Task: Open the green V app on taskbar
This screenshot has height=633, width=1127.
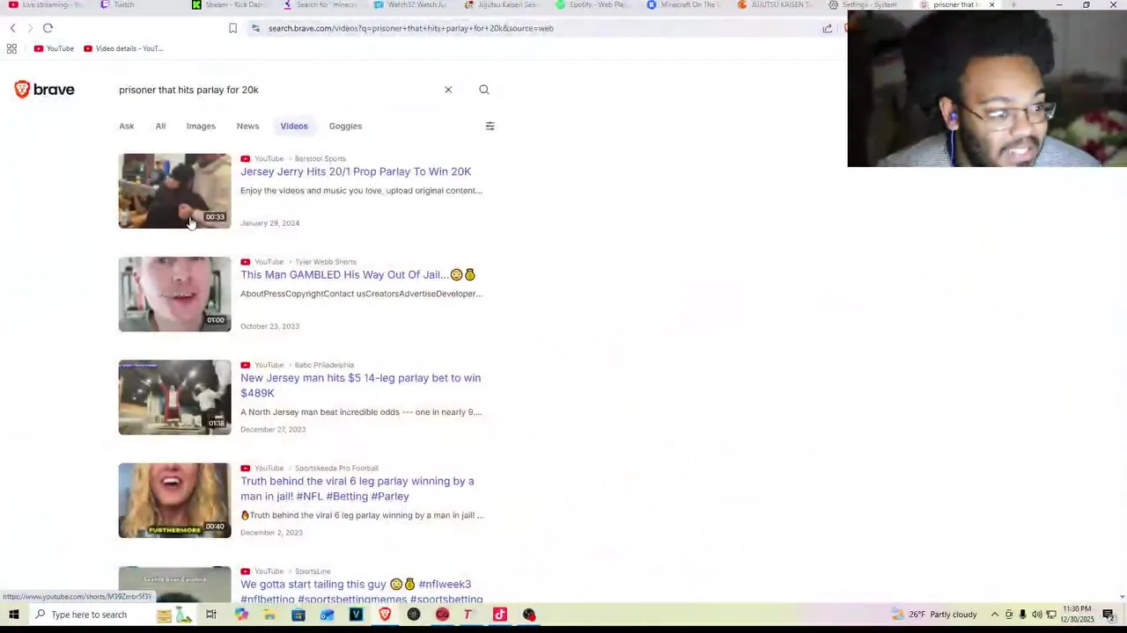Action: (357, 615)
